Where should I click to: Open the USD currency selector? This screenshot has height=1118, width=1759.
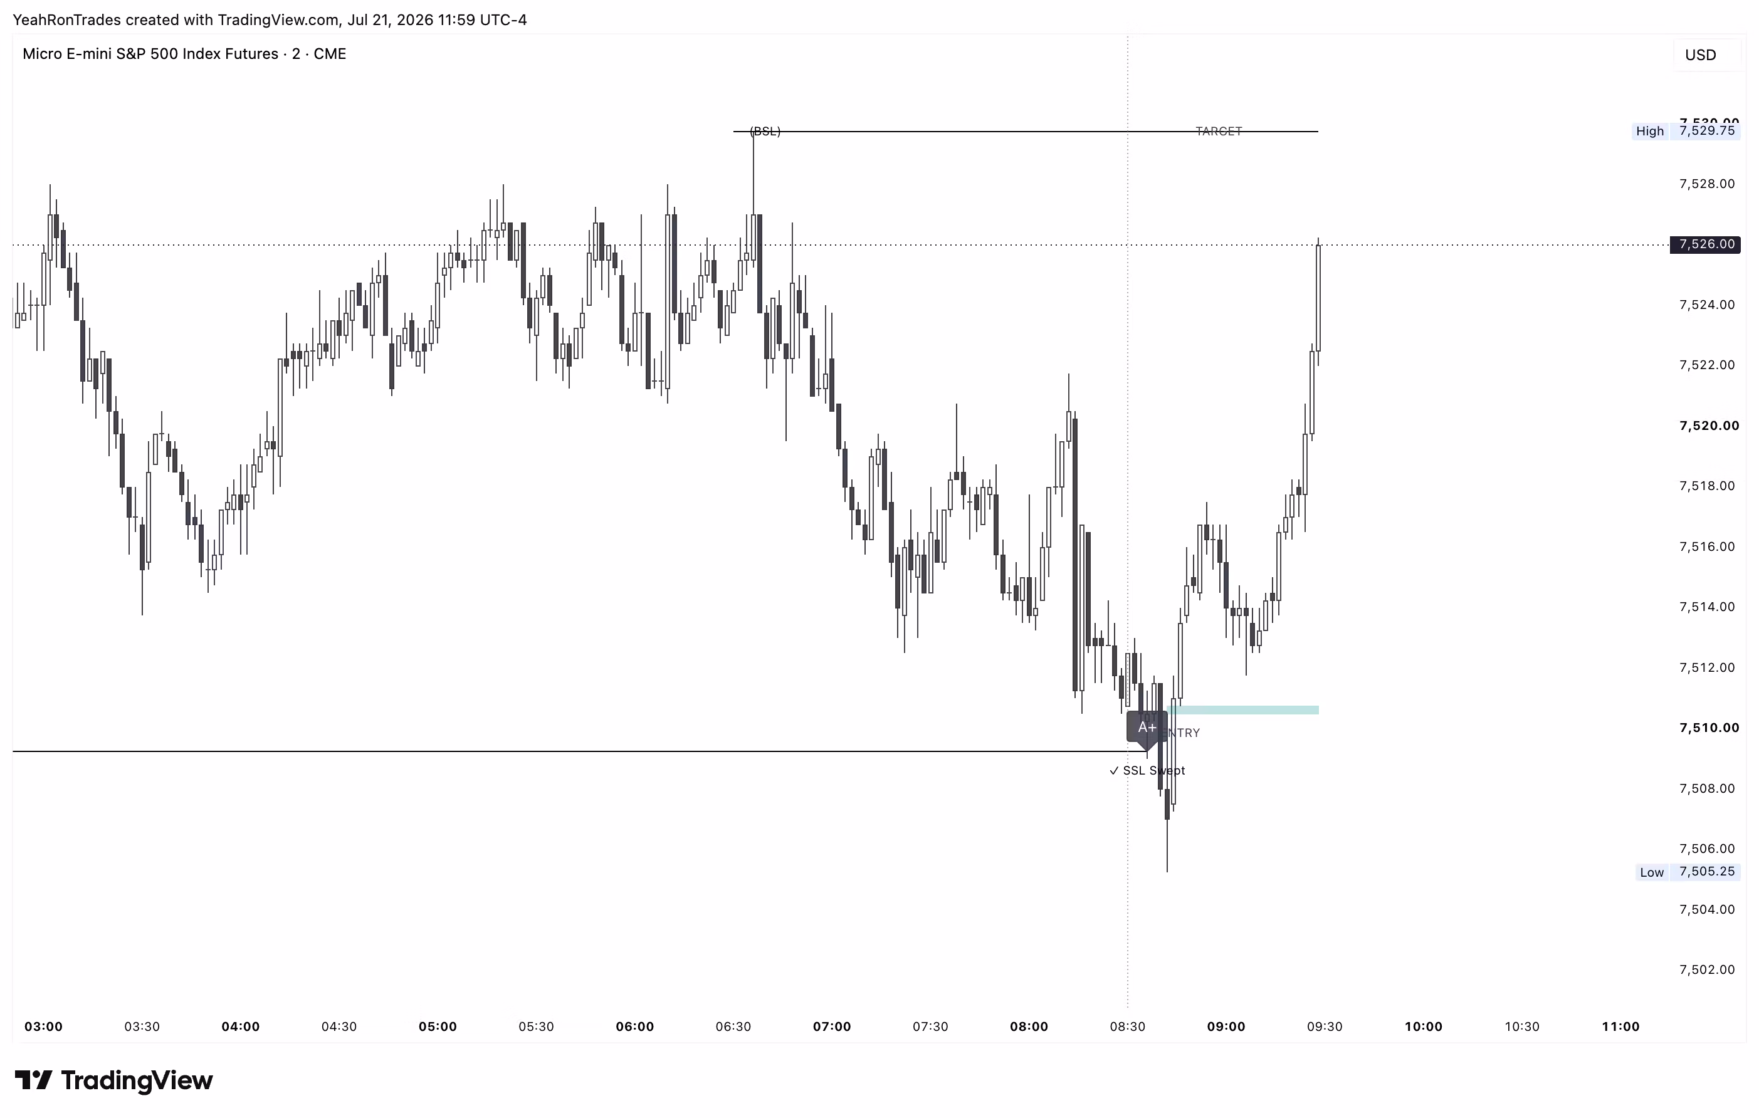pyautogui.click(x=1701, y=55)
